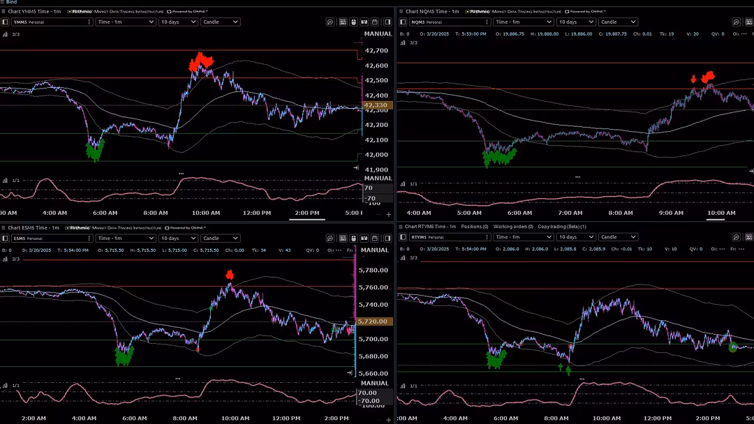754x424 pixels.
Task: Toggle left panel in YMM5 chart toolbar
Action: 5,22
